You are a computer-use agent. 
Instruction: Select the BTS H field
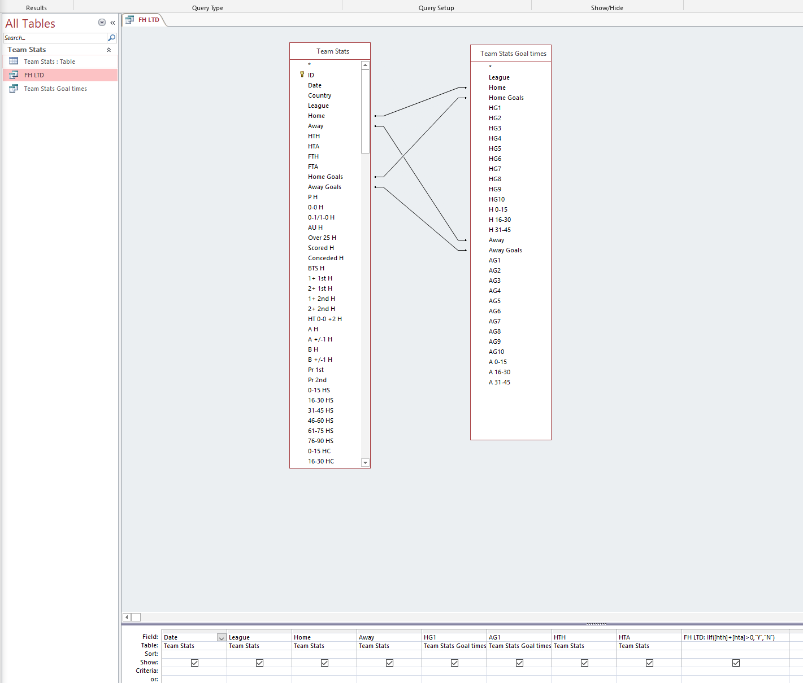tap(316, 268)
